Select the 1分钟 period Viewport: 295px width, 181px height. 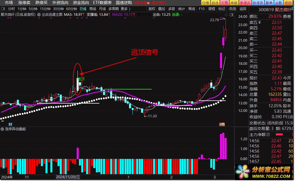pyautogui.click(x=22, y=9)
